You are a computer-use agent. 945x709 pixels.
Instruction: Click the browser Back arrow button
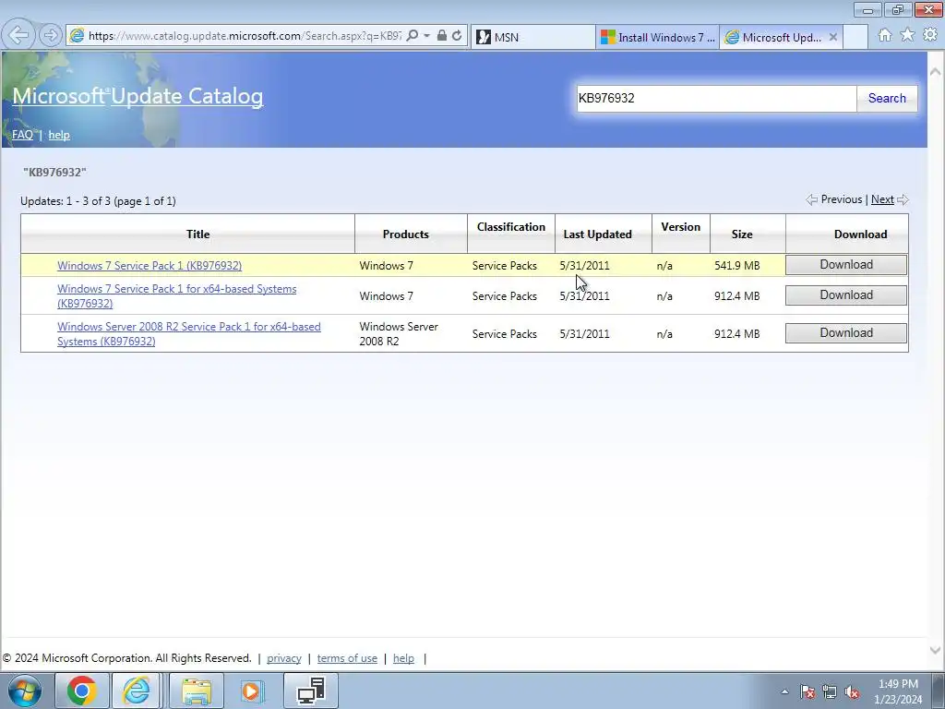[x=18, y=36]
